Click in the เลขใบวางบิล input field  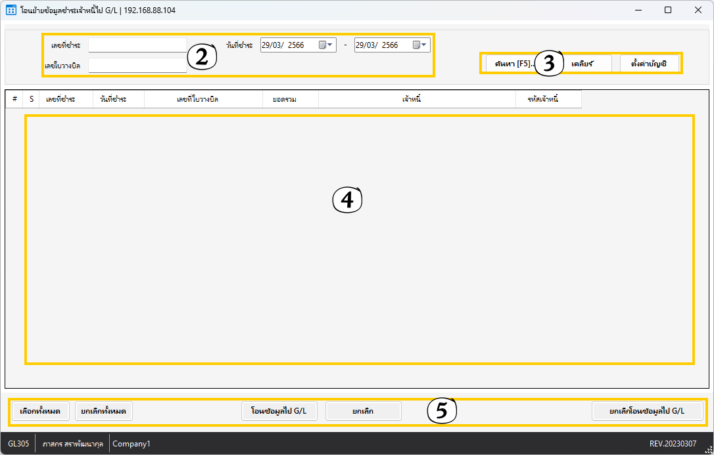[137, 66]
